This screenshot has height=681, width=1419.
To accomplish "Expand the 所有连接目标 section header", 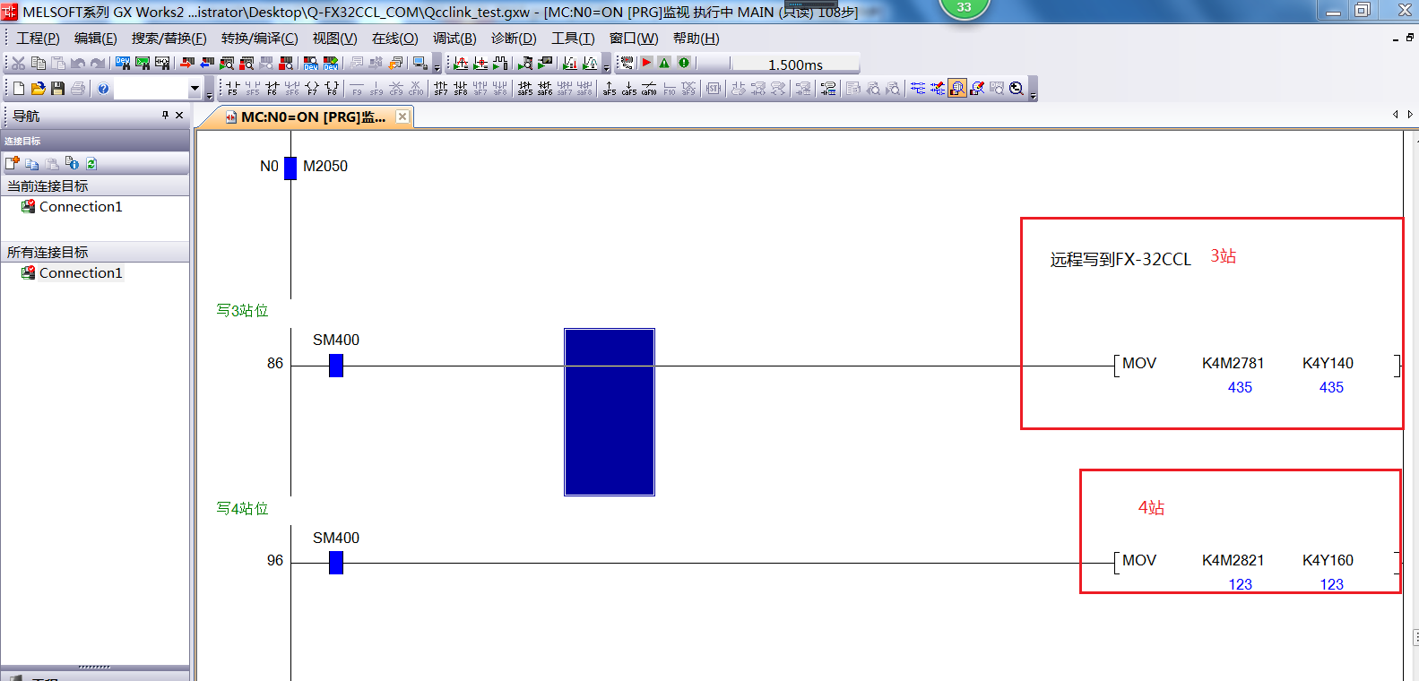I will (x=48, y=252).
